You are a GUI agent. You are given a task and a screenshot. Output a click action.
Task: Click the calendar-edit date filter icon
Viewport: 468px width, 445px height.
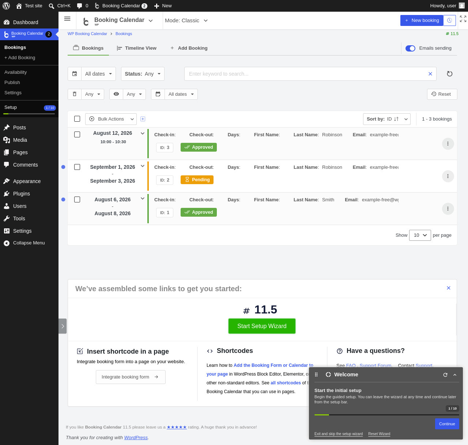(158, 94)
